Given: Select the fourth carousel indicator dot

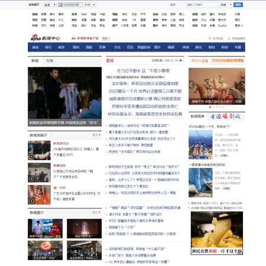Looking at the screenshot, I should coord(220,107).
